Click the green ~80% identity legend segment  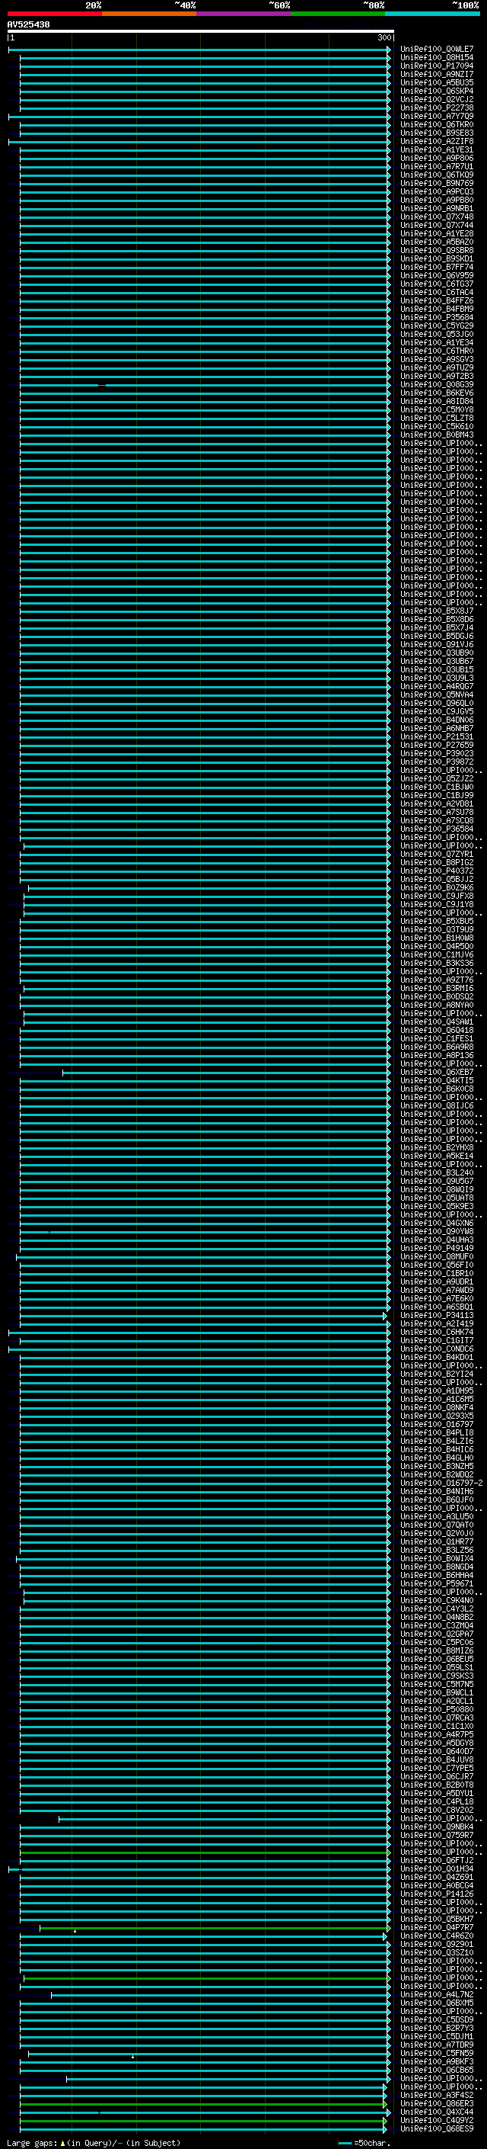(338, 14)
